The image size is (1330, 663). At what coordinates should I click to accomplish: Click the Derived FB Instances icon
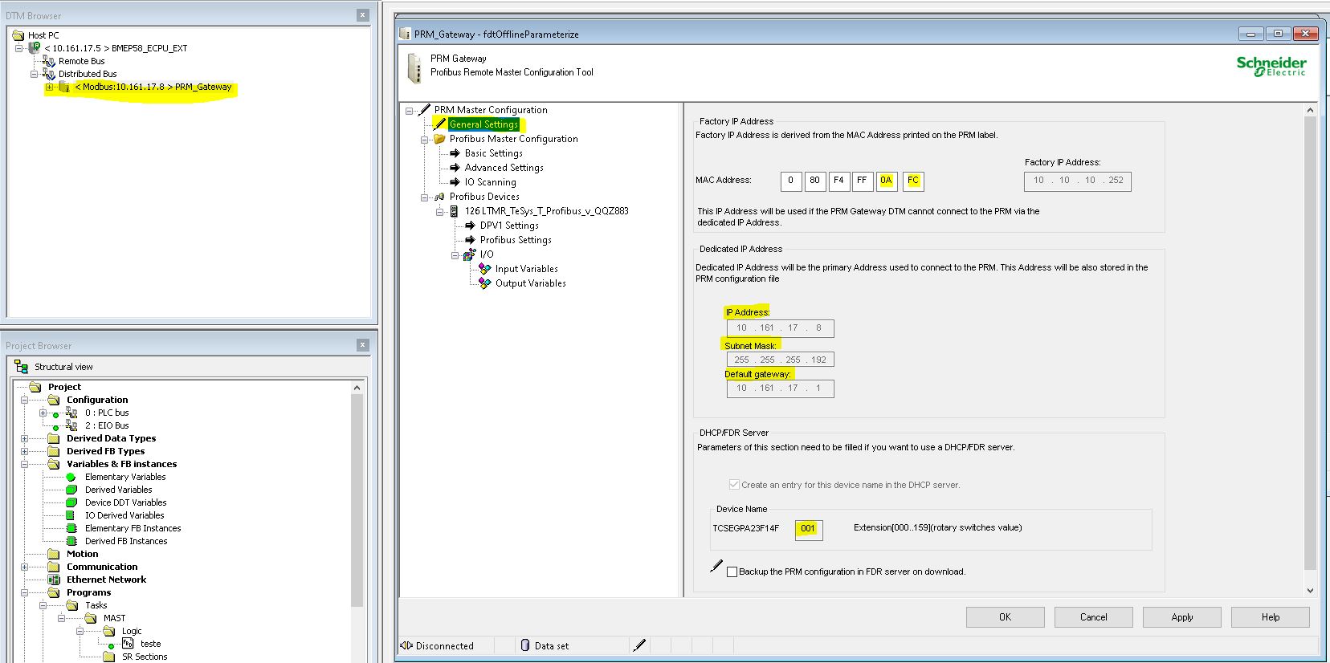[x=71, y=541]
